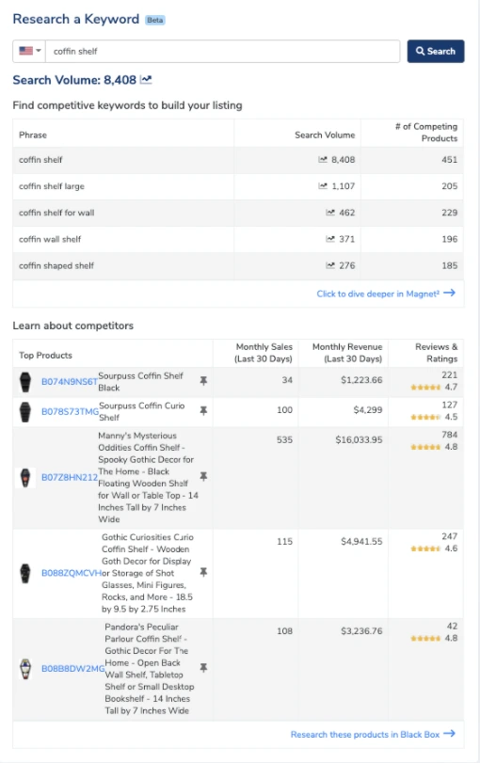Open trend icon for 'coffin shelf large' row
480x763 pixels.
pyautogui.click(x=323, y=186)
